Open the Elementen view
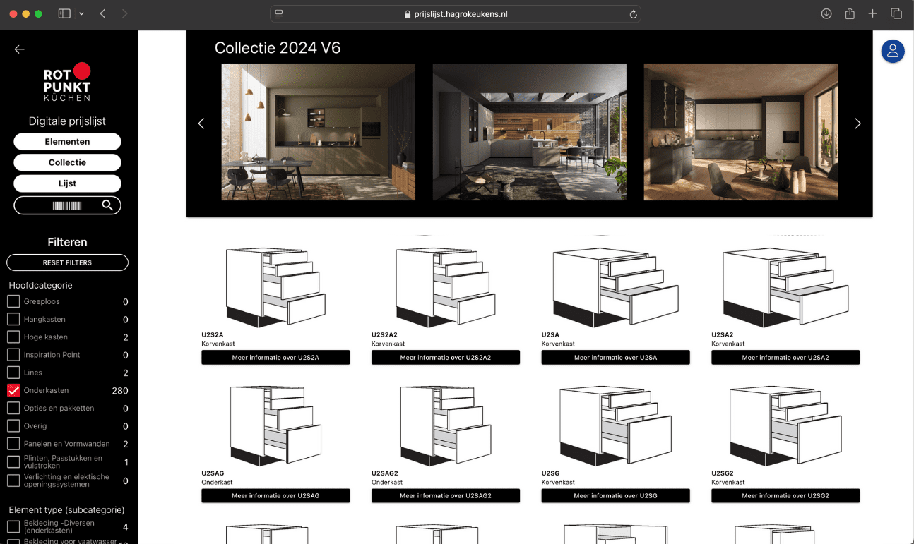The image size is (914, 544). [67, 142]
